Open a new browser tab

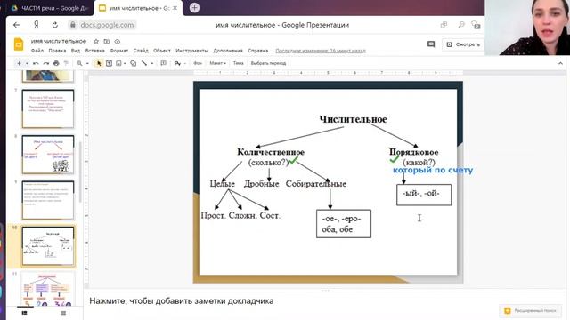pos(194,8)
